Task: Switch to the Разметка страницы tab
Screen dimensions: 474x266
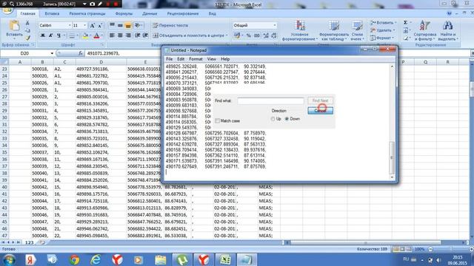Action: 87,13
